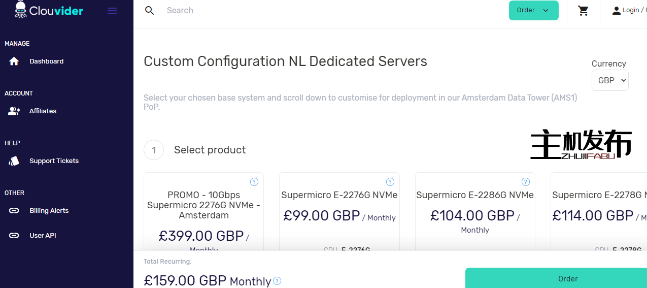
Task: Click the User API link icon
Action: click(14, 236)
